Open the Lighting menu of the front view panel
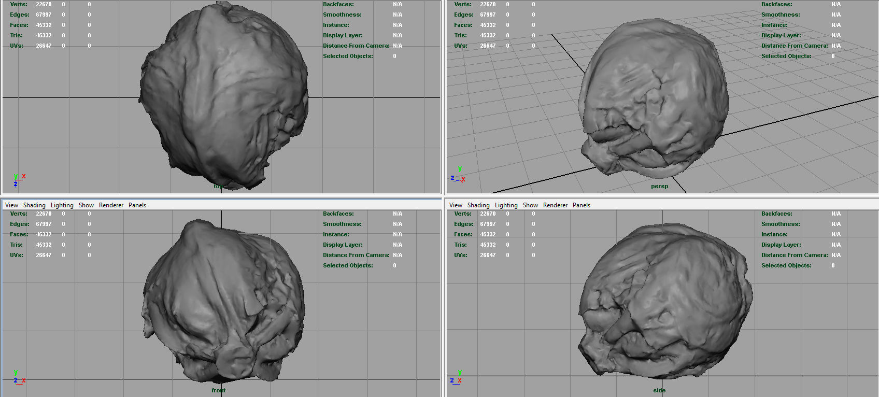Image resolution: width=879 pixels, height=397 pixels. (x=62, y=205)
